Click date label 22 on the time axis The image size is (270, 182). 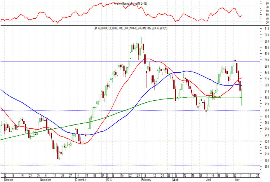[x=130, y=176]
